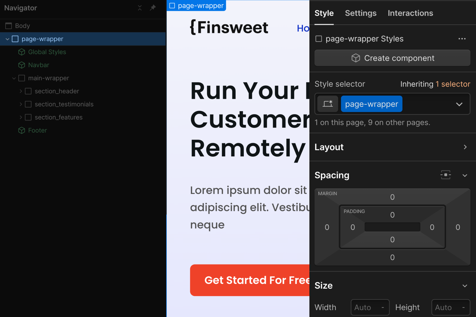Select Body in the Navigator

[22, 26]
